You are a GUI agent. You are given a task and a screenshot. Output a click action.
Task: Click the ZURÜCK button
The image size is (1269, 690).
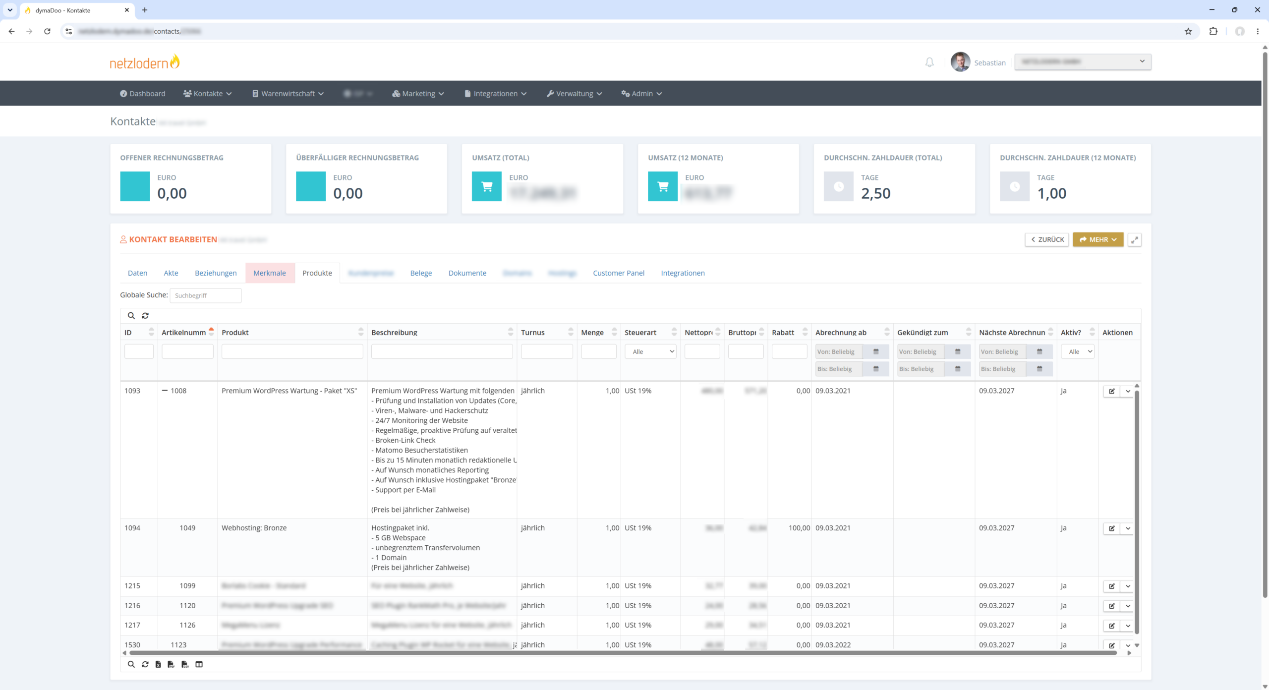(1047, 240)
